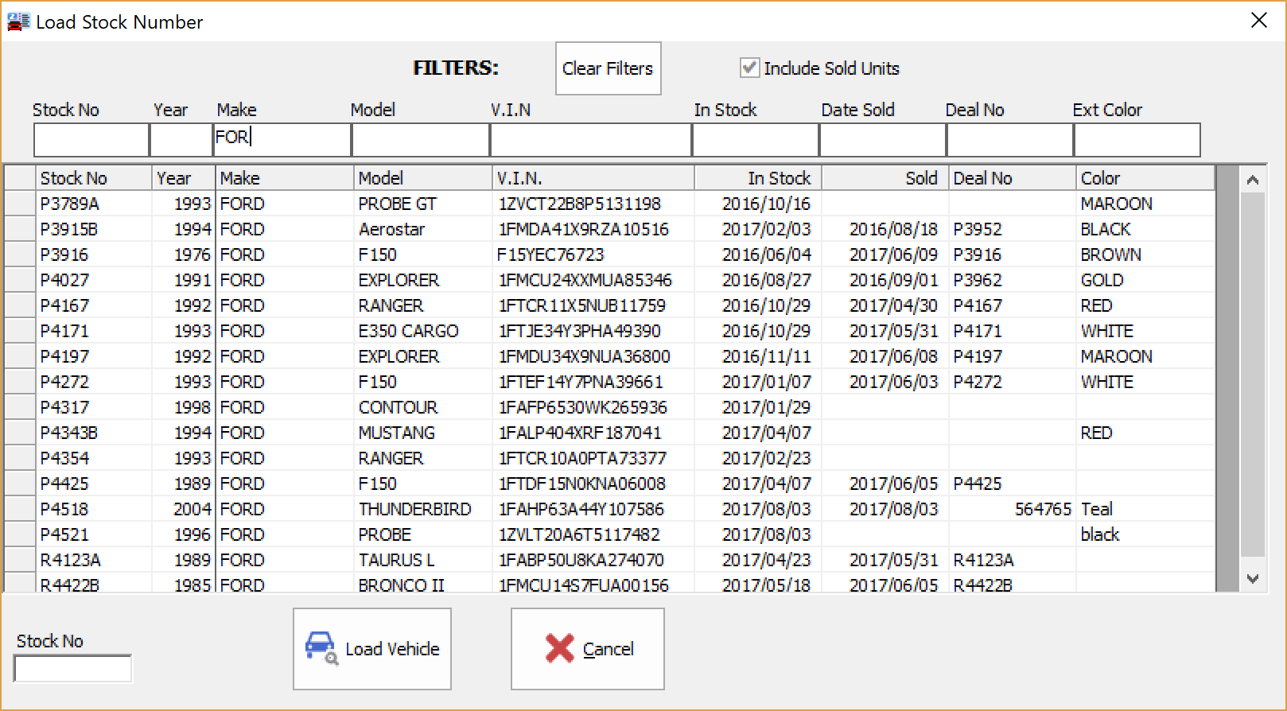
Task: Click VIN 1FMDU34X9NUA36800
Action: (585, 356)
